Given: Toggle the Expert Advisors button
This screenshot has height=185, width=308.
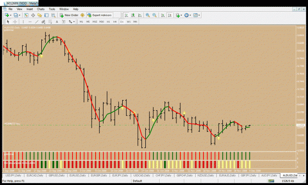Looking at the screenshot, I should [100, 15].
